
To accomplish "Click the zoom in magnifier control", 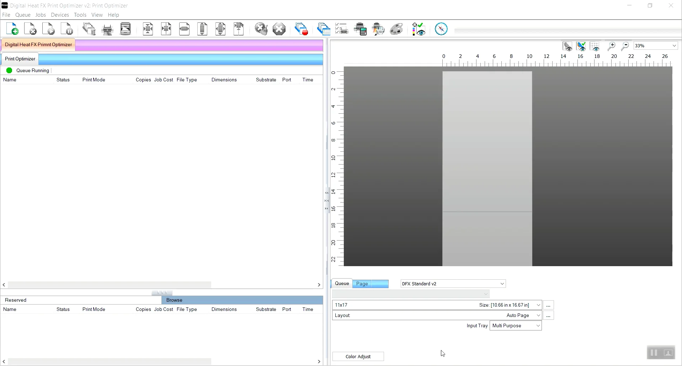I will click(x=612, y=46).
